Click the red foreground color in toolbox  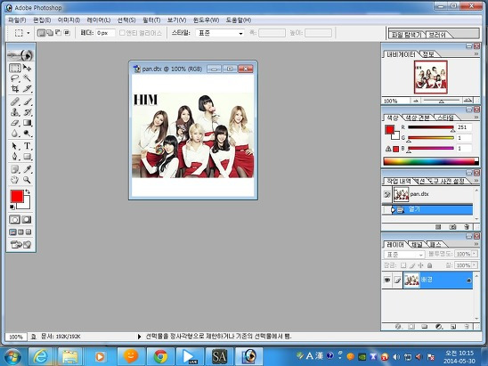coord(17,197)
